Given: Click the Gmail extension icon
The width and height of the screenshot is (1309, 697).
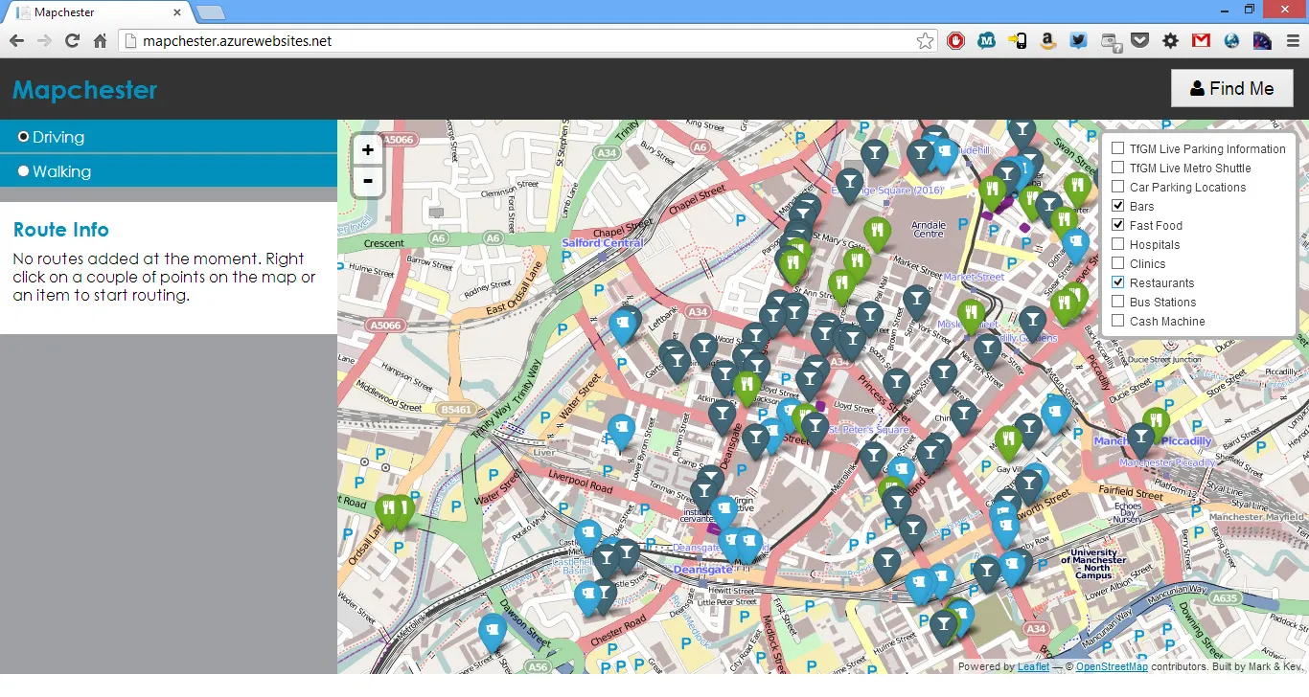Looking at the screenshot, I should pyautogui.click(x=1201, y=41).
